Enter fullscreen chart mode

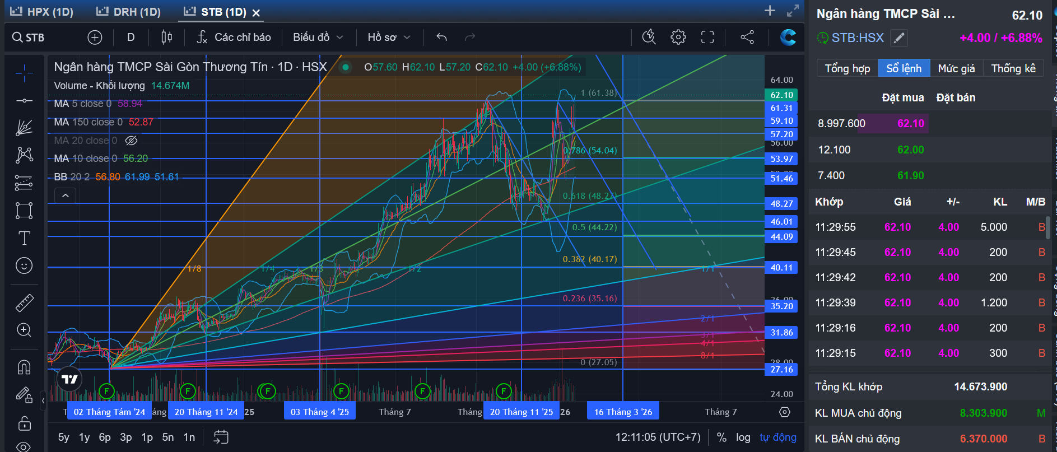[x=707, y=38]
